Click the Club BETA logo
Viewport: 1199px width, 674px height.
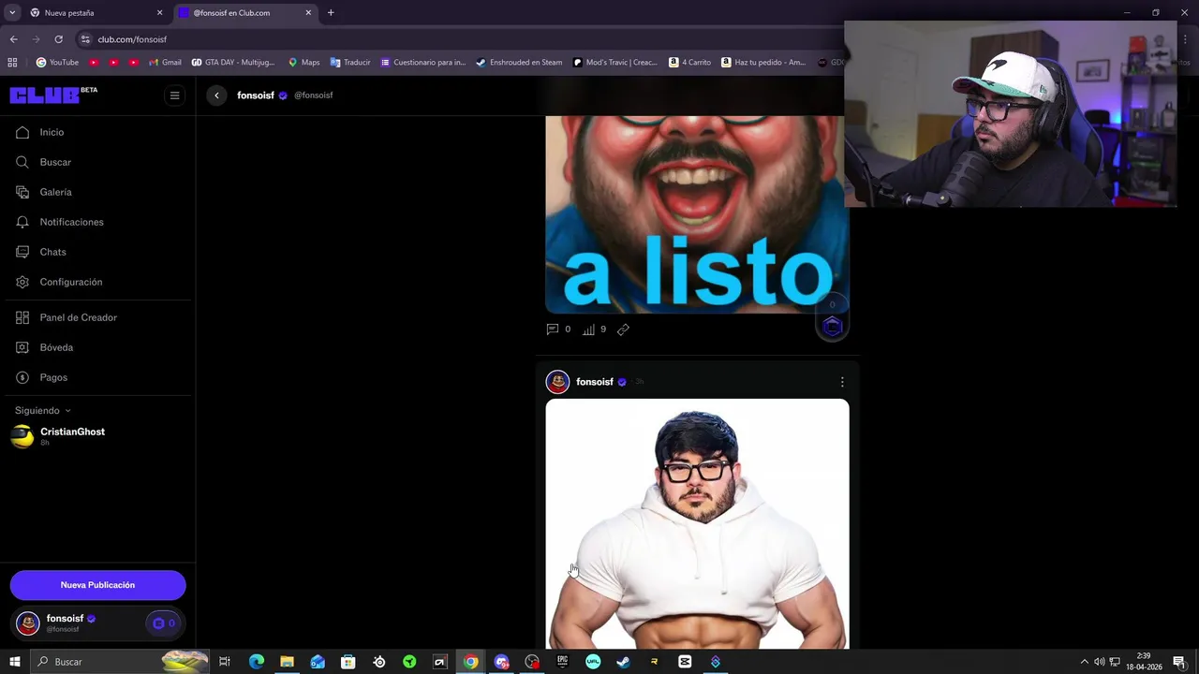tap(53, 95)
